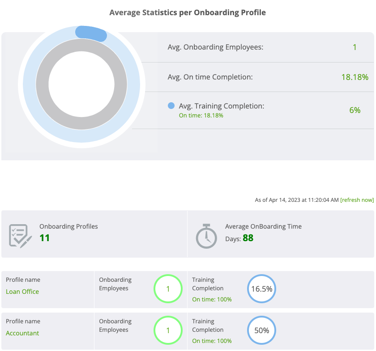Click the Onboarding Profiles checklist icon
This screenshot has width=376, height=351.
point(21,236)
